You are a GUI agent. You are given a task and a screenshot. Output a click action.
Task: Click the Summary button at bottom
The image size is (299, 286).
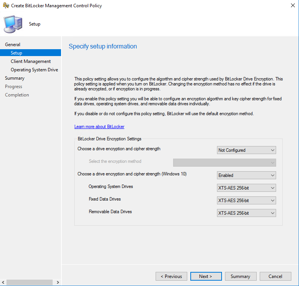click(241, 276)
